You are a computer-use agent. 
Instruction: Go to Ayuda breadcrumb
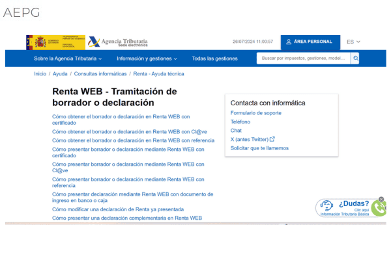60,74
